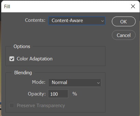Screen dimensions: 140x116
Task: Click the Normal text in the Mode combo box
Action: 59,82
